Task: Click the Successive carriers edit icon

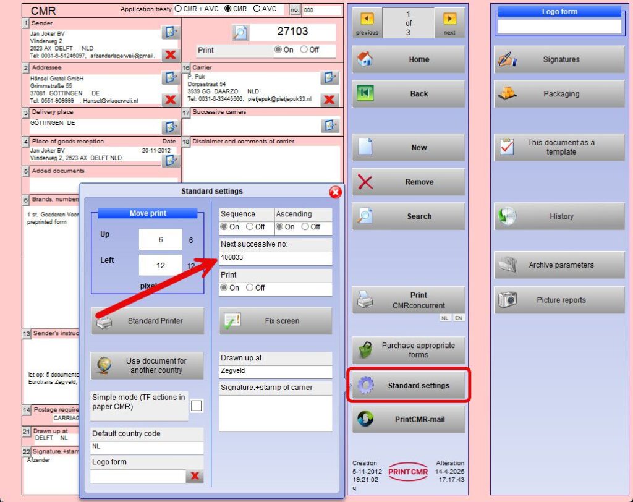Action: (x=329, y=125)
